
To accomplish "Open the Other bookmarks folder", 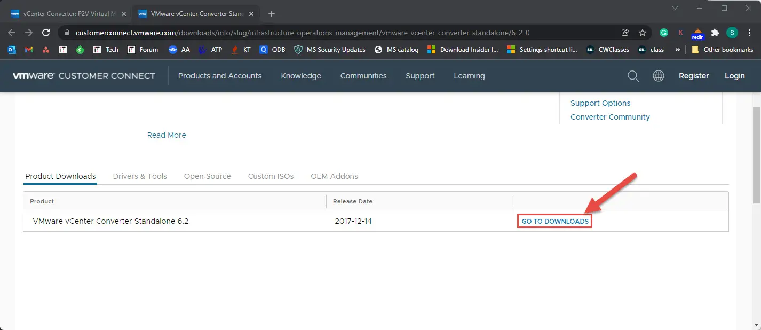I will (722, 50).
